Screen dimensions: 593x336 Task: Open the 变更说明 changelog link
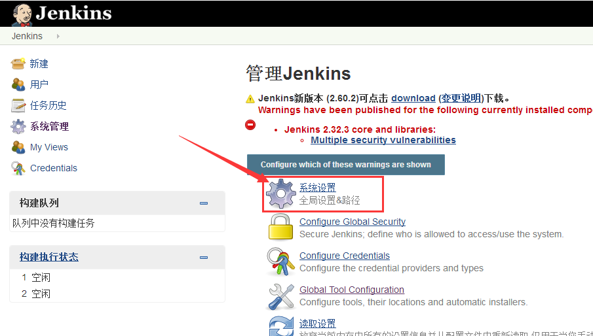[x=461, y=99]
